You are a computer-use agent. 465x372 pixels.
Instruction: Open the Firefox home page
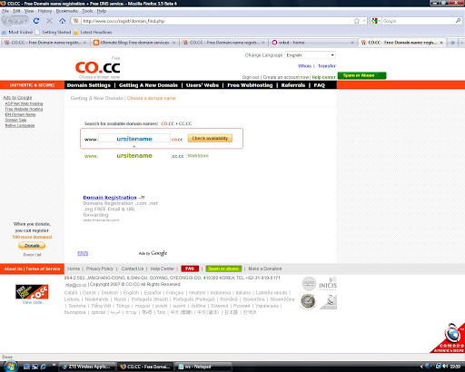[63, 21]
